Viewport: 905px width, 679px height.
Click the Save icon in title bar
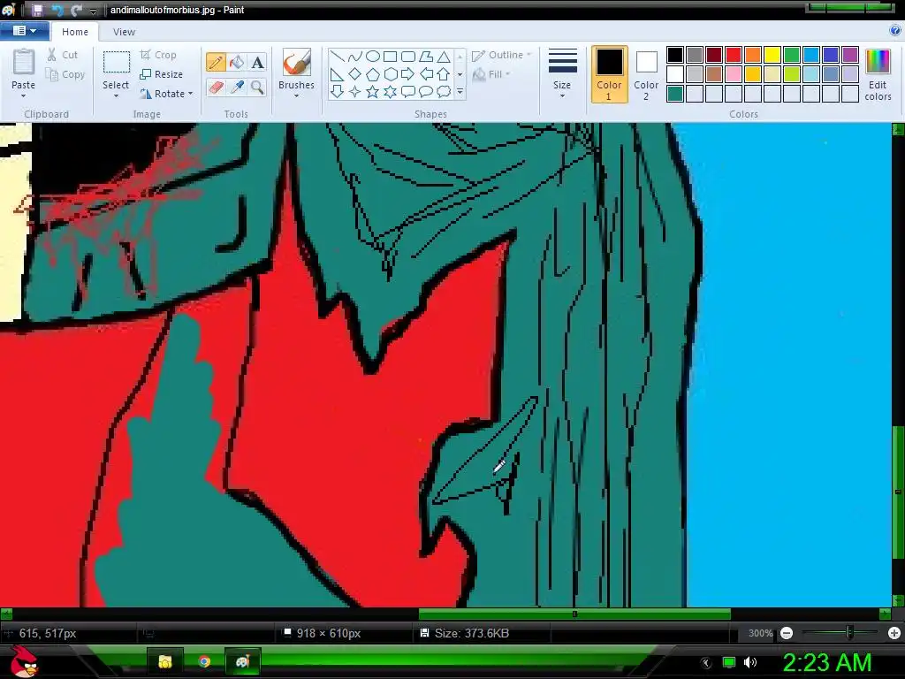37,10
